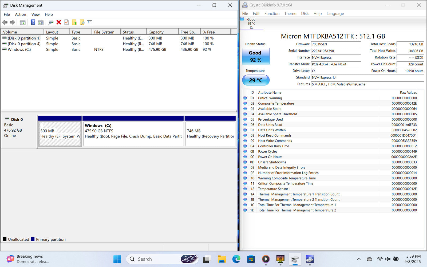427x267 pixels.
Task: Click the status orb for Percentage Used row
Action: [245, 119]
